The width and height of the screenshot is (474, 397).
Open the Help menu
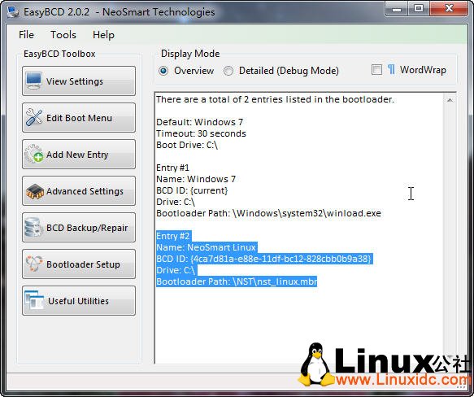pyautogui.click(x=103, y=34)
